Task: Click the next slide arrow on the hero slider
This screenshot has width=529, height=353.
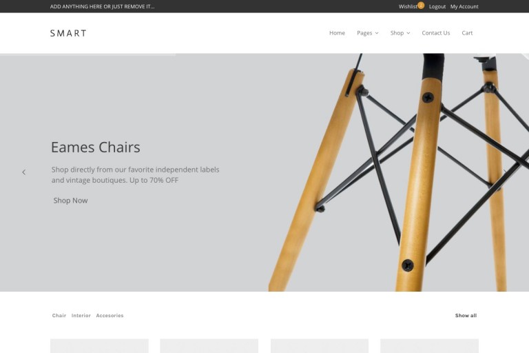Action: point(505,172)
